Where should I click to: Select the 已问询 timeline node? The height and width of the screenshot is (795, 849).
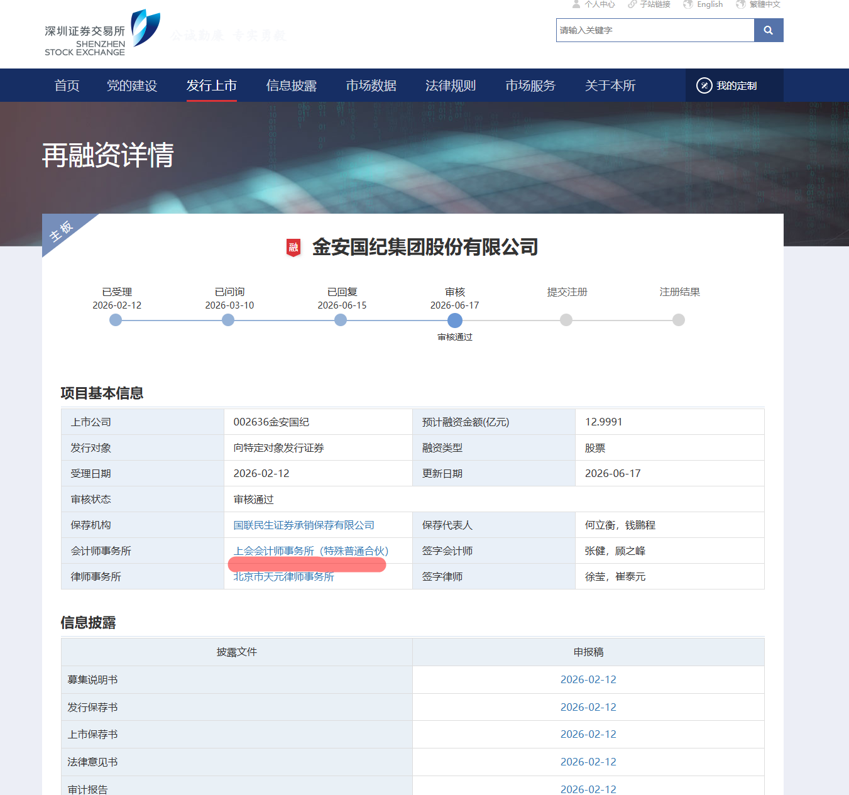click(228, 320)
